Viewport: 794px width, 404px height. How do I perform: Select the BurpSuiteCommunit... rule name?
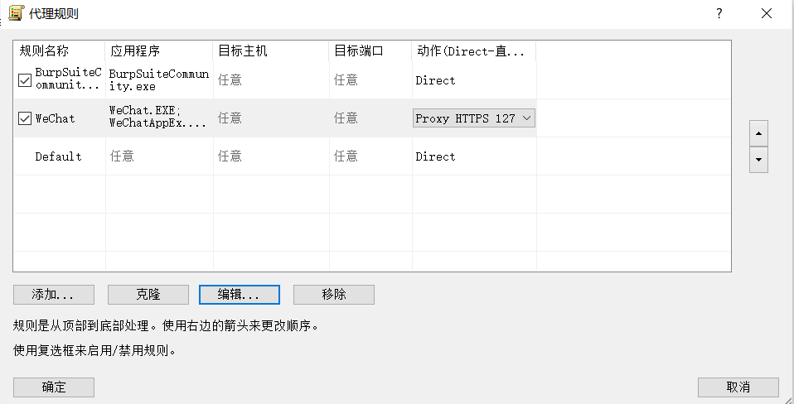[x=67, y=80]
